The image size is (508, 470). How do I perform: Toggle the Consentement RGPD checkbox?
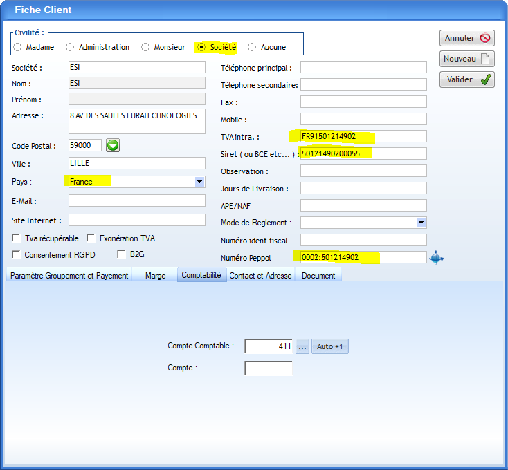tap(16, 254)
